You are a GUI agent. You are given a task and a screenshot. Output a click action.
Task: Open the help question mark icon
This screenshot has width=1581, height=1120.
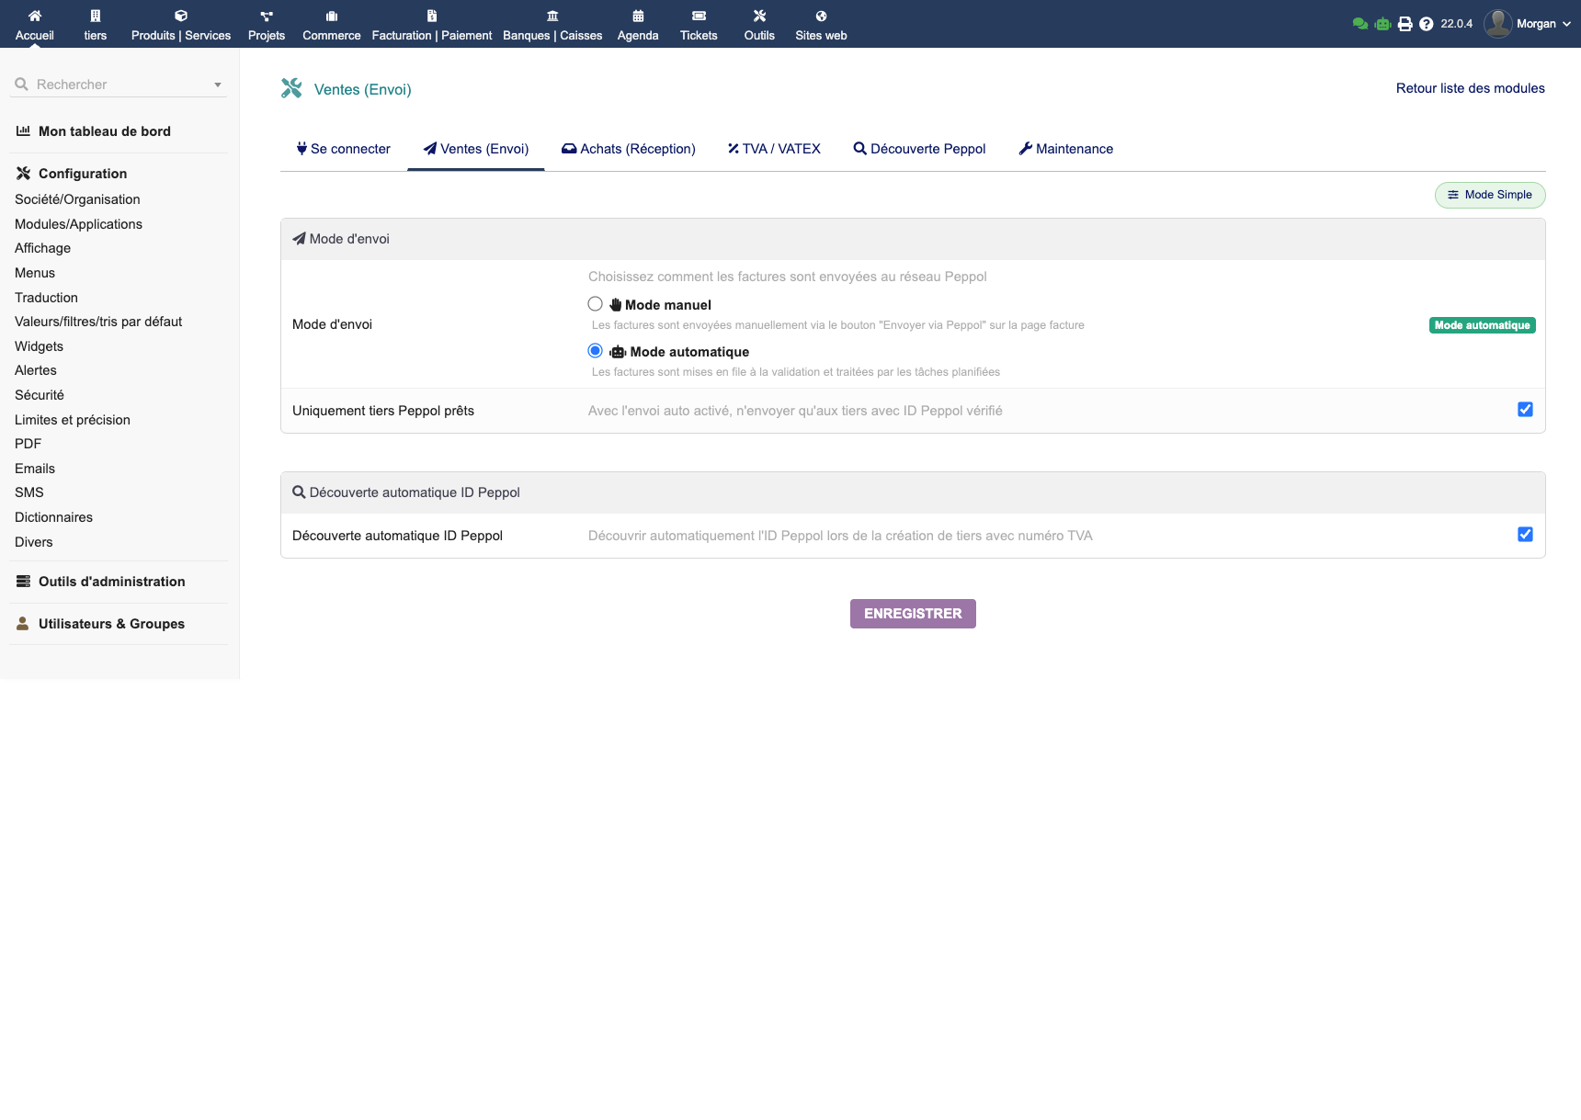(x=1426, y=24)
